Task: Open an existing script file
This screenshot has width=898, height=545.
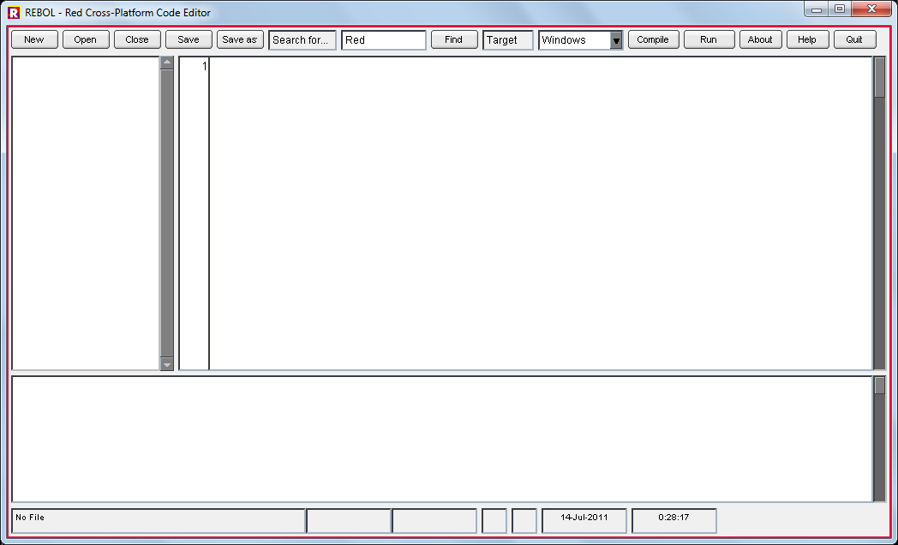Action: pos(85,39)
